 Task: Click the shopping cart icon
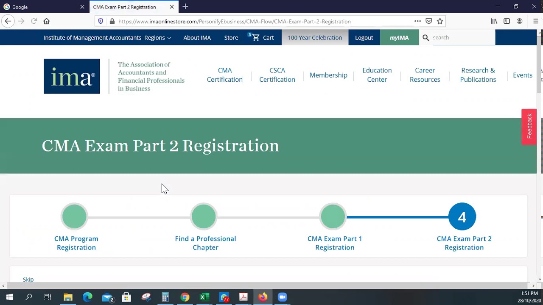[256, 37]
